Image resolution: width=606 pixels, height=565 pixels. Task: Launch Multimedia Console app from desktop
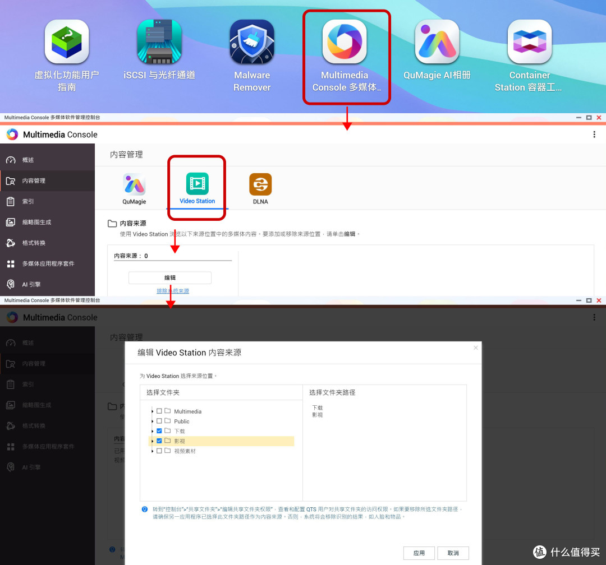coord(345,41)
